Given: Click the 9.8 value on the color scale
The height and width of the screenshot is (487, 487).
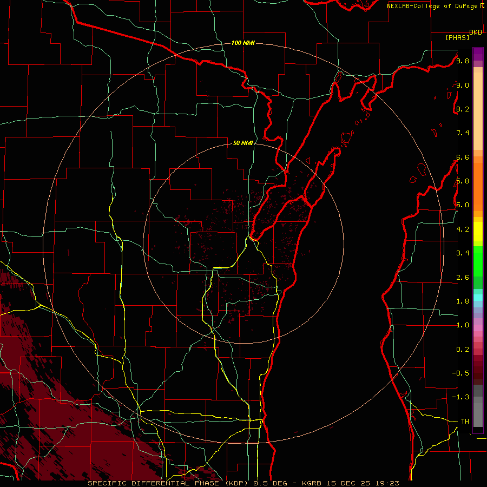Looking at the screenshot, I should [463, 61].
